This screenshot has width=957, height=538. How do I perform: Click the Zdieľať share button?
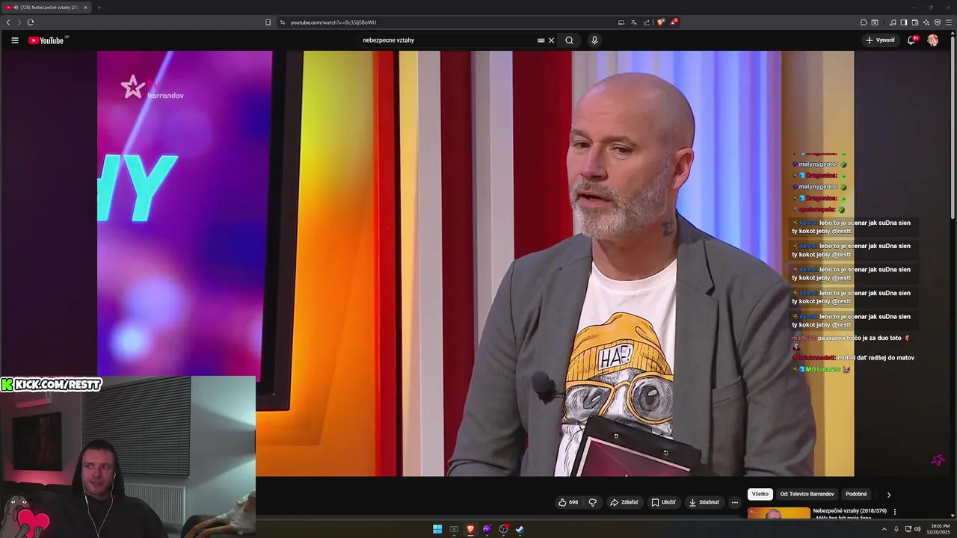(x=624, y=502)
